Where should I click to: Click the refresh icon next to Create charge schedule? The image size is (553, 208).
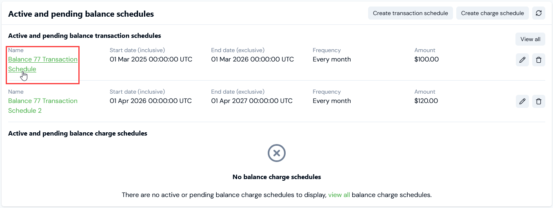pos(539,13)
